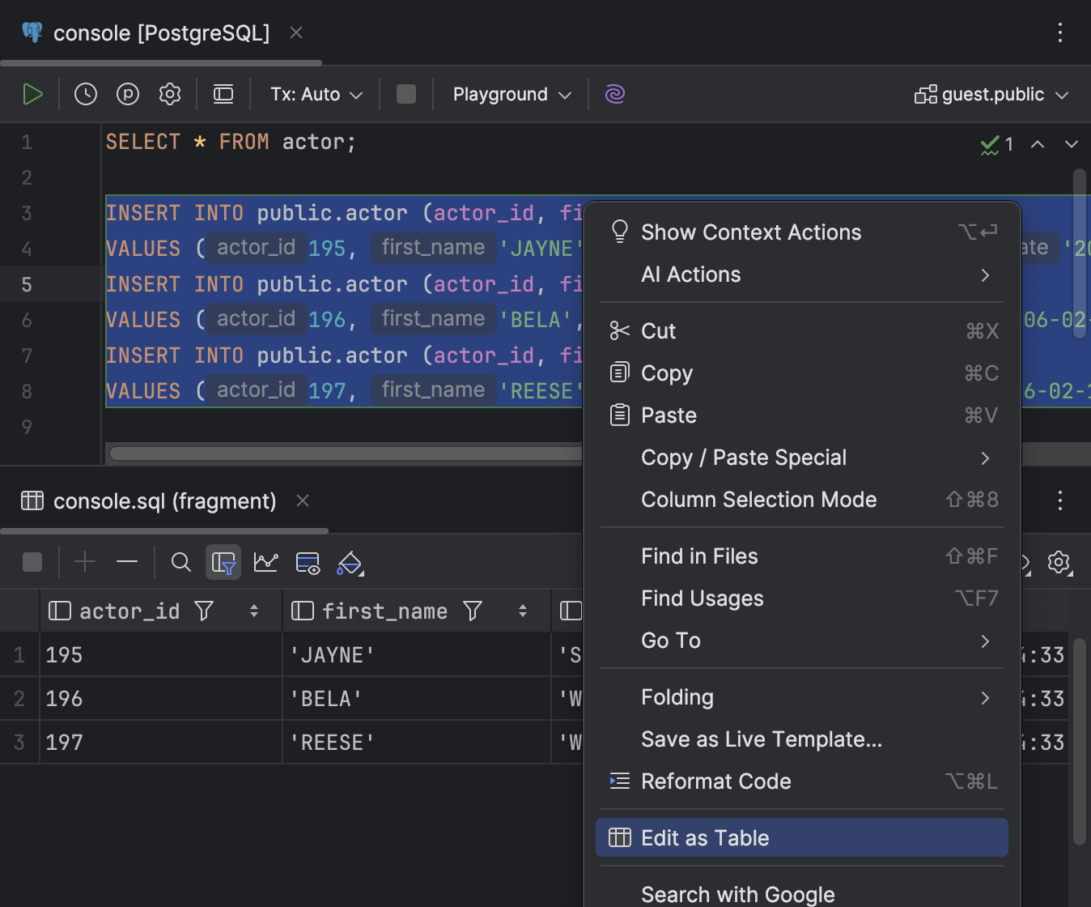Run the SQL query with the play icon
The height and width of the screenshot is (907, 1091).
coord(33,93)
